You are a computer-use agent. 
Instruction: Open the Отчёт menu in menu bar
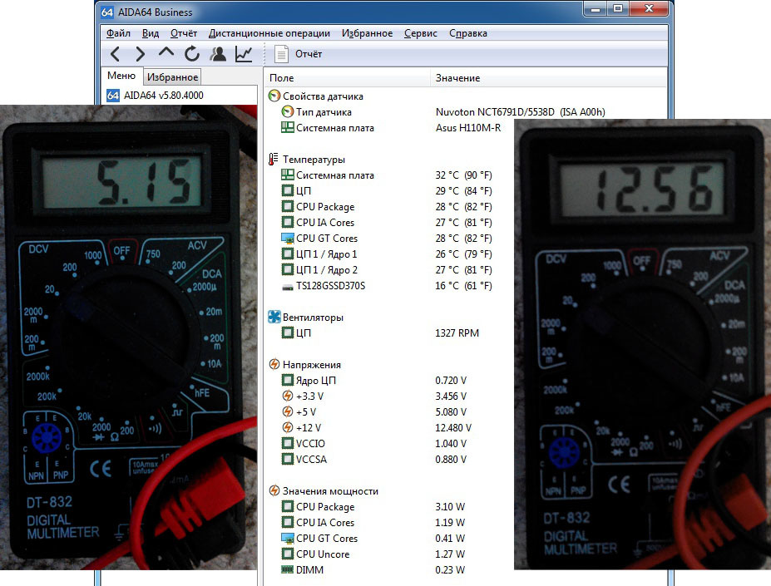pos(184,33)
